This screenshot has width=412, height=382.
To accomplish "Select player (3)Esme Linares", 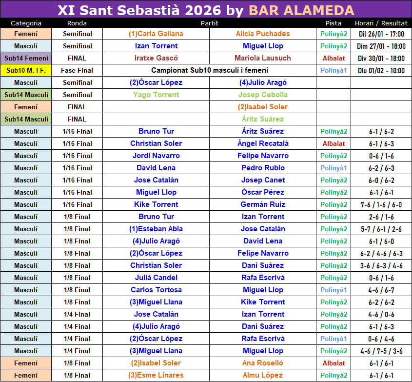I will point(156,375).
